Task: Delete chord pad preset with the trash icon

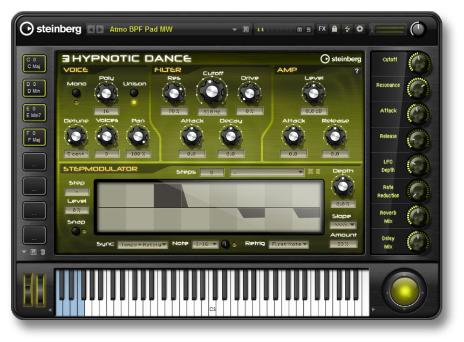Action: [x=43, y=252]
